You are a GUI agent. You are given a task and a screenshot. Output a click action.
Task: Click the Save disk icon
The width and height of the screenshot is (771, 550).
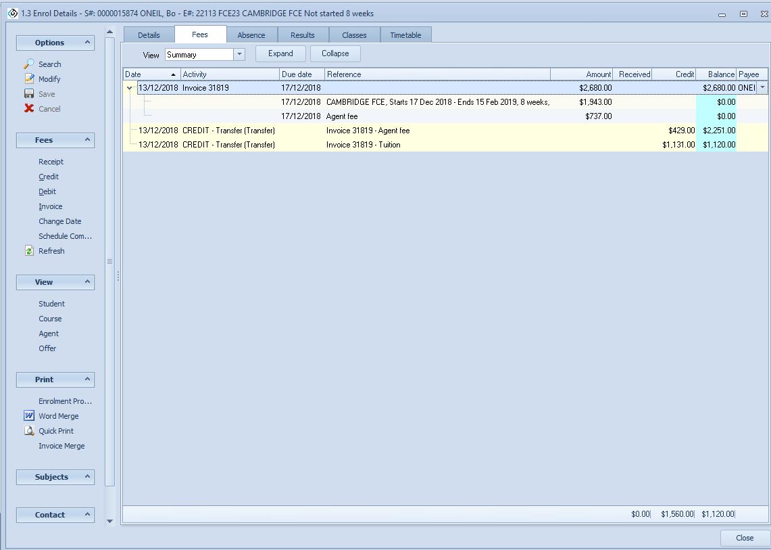[x=29, y=94]
